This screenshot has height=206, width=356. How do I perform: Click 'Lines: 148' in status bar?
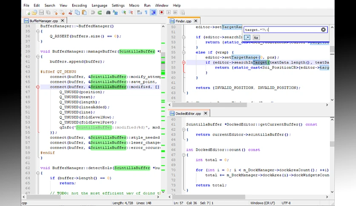(144, 203)
